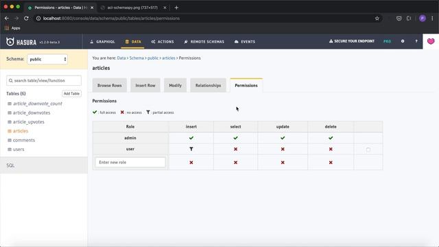This screenshot has width=439, height=247.
Task: Open the article_downvote_count table
Action: point(38,104)
